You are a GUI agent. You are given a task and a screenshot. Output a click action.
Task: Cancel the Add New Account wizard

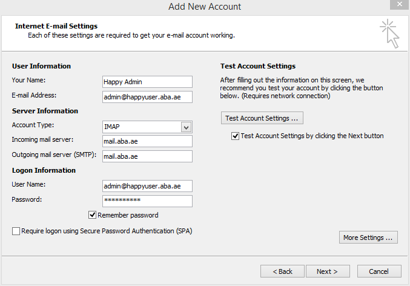tap(379, 271)
